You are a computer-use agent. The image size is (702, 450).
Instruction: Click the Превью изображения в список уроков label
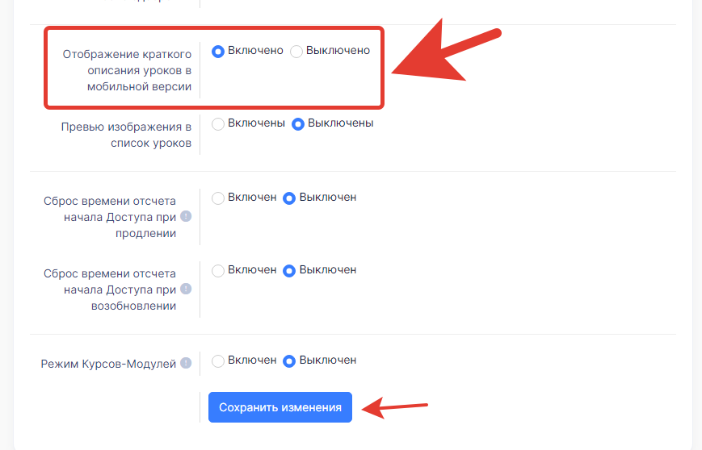(x=126, y=135)
